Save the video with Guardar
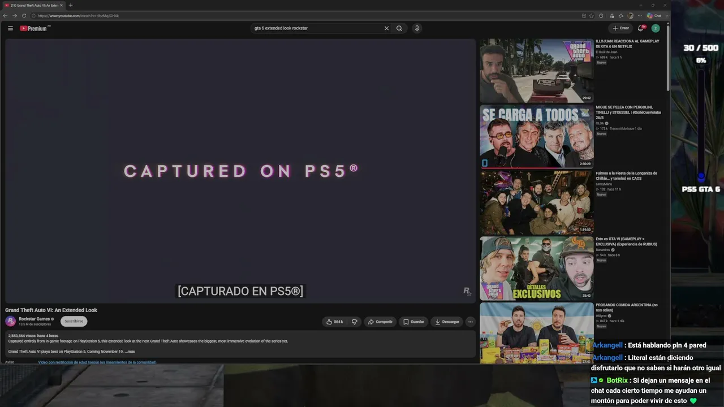The height and width of the screenshot is (407, 724). (x=413, y=322)
